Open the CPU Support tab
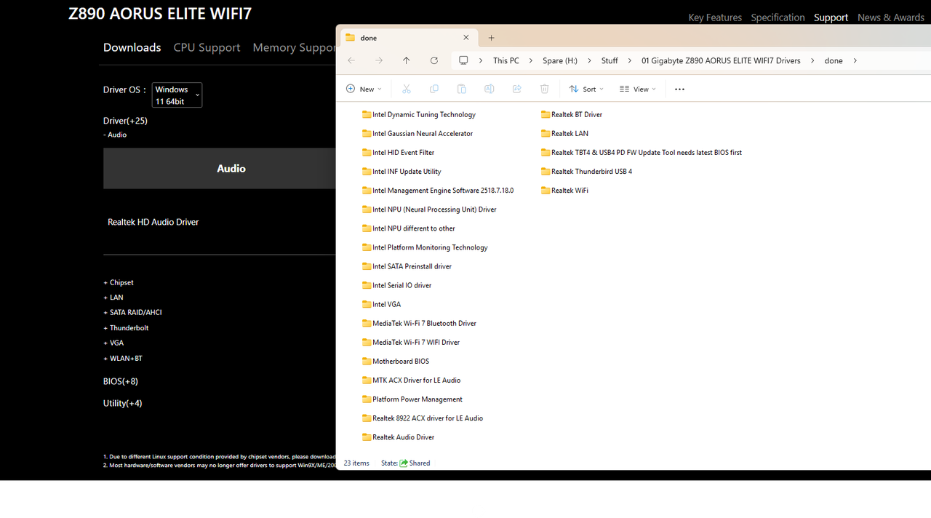Viewport: 931px width, 518px height. [207, 47]
